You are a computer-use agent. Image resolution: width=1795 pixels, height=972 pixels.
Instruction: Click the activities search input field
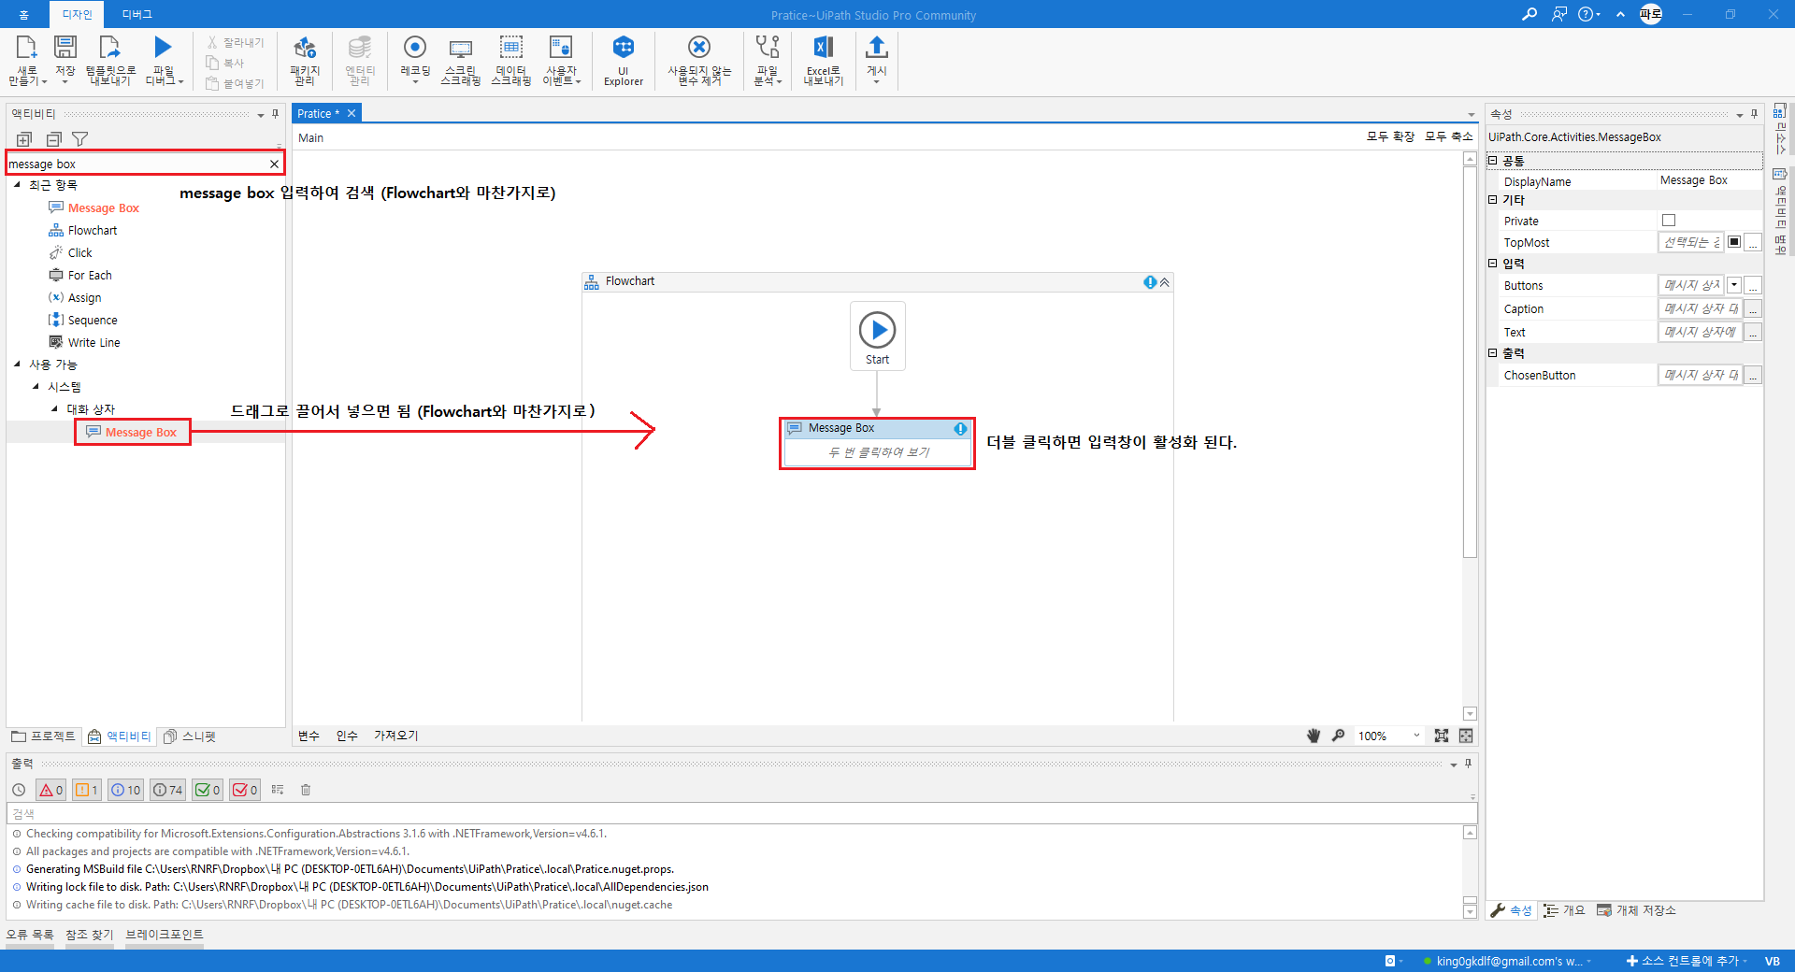click(136, 164)
